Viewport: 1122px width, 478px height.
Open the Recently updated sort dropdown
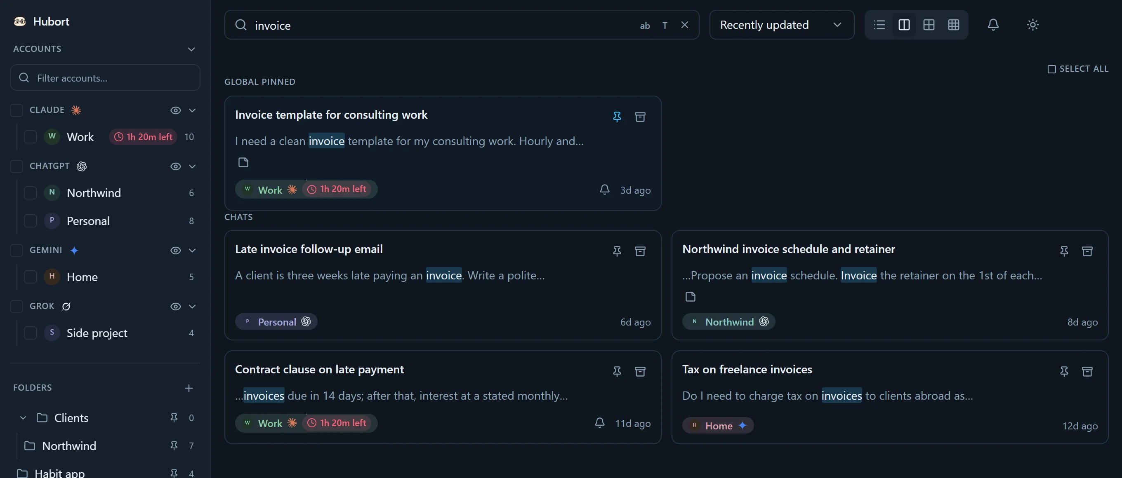point(781,25)
